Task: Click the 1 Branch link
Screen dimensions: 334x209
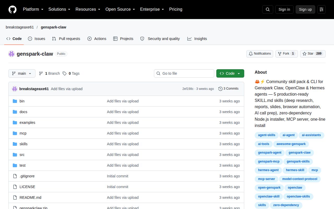Action: click(49, 73)
